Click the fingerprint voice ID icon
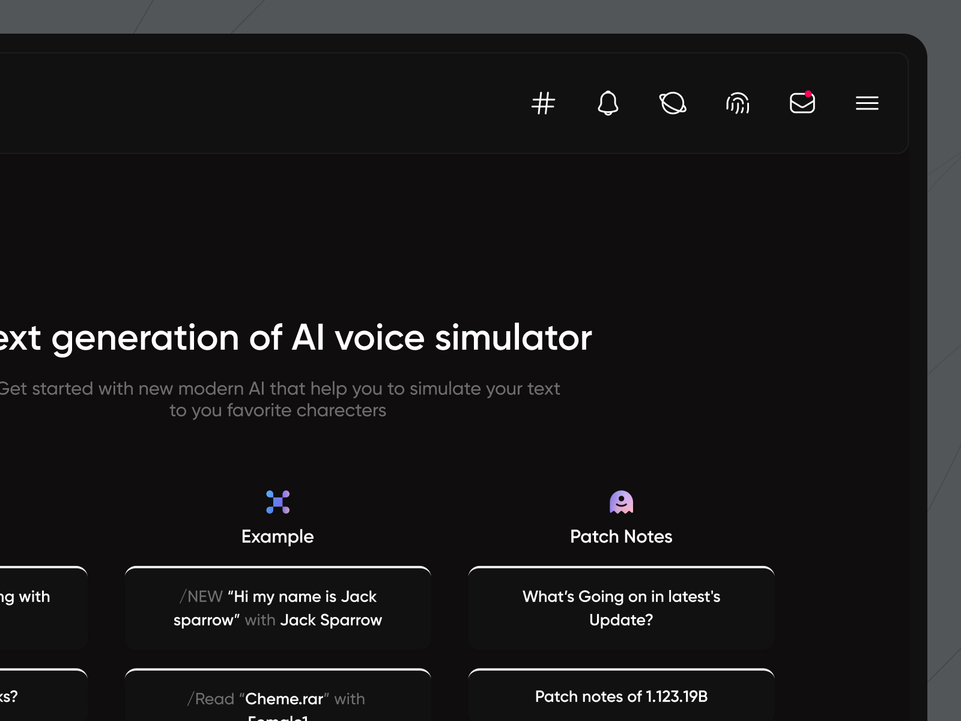The height and width of the screenshot is (721, 961). tap(738, 103)
